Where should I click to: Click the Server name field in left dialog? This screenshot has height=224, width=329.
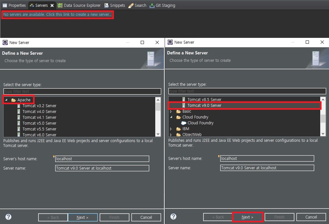[102, 168]
